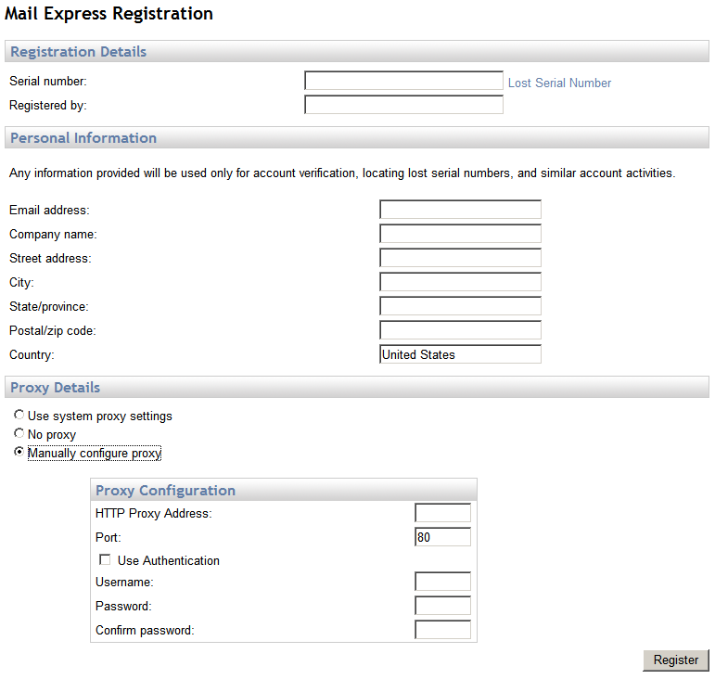Click the State/province field
The image size is (715, 679).
tap(460, 306)
